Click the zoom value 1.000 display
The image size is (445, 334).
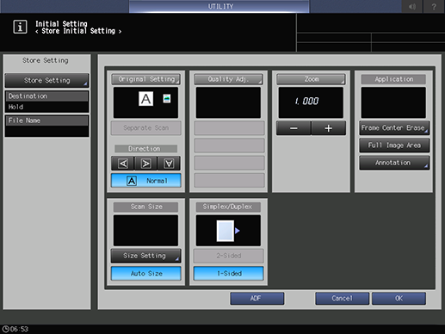pos(311,102)
